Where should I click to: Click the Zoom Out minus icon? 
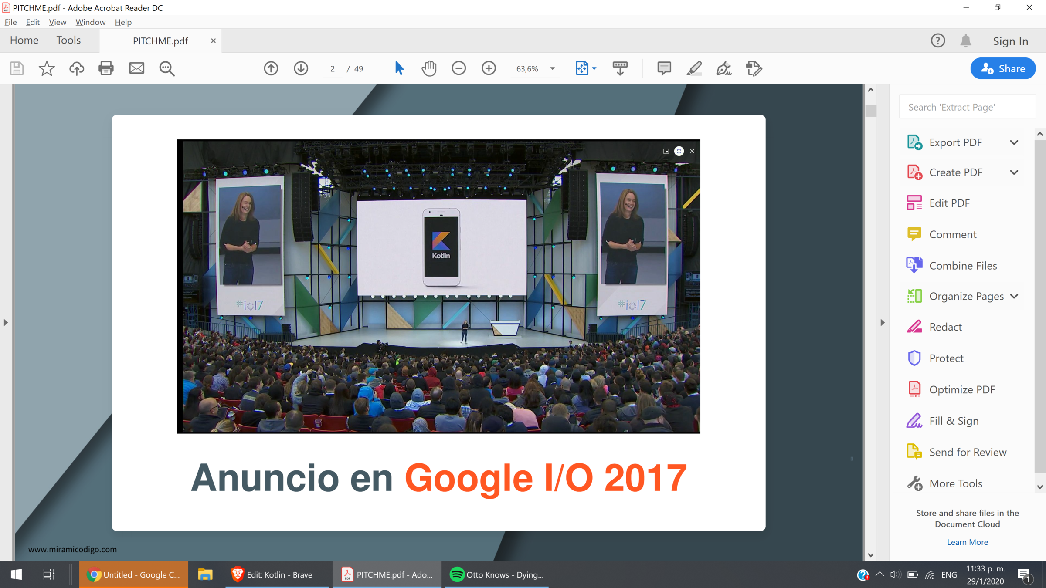coord(458,68)
